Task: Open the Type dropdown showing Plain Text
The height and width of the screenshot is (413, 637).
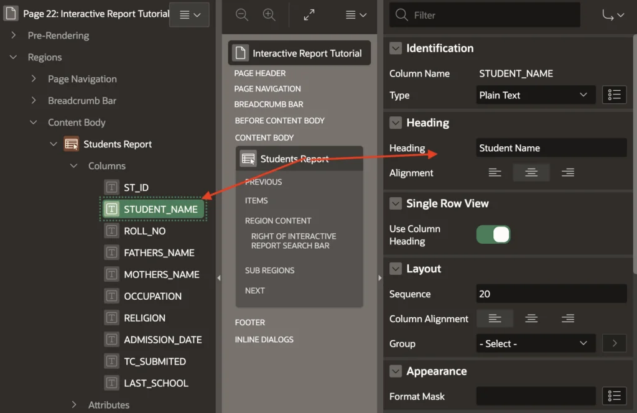Action: pyautogui.click(x=536, y=95)
